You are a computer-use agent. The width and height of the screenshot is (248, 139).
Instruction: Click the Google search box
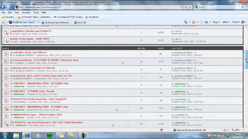(x=219, y=7)
